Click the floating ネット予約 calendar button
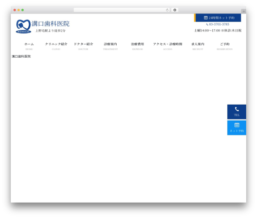This screenshot has width=257, height=218. coord(236,128)
